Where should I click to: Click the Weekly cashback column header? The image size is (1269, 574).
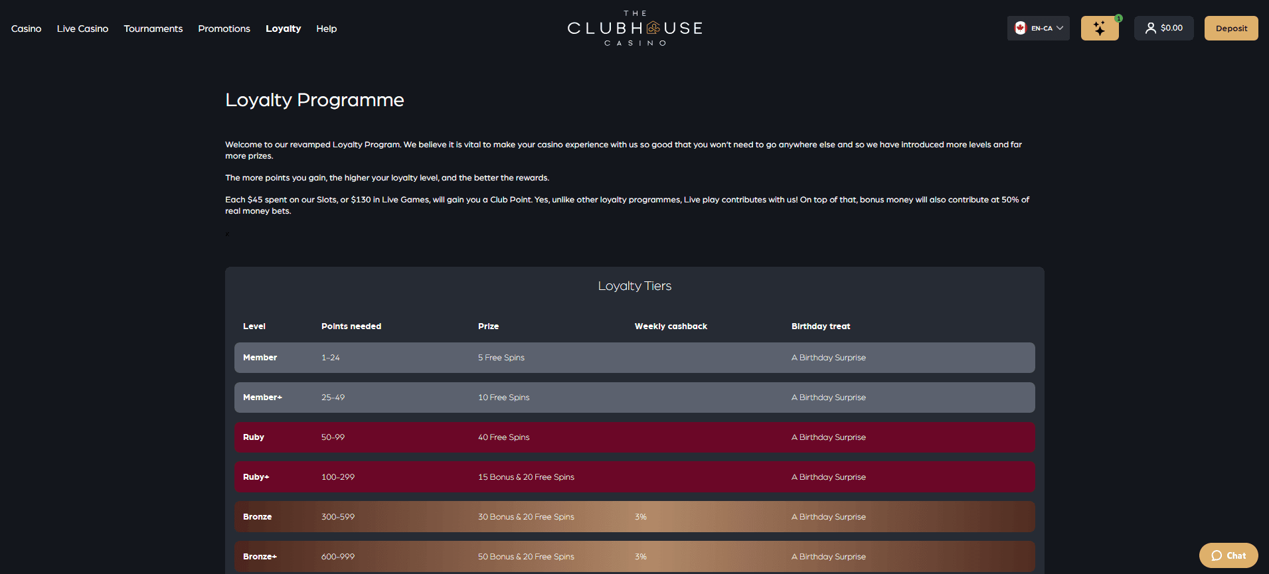(671, 326)
